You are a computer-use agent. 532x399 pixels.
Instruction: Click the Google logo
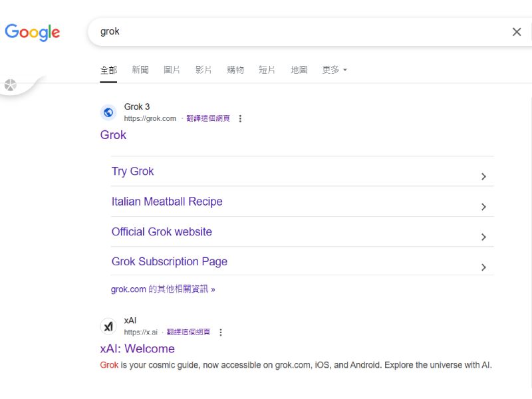pyautogui.click(x=32, y=32)
